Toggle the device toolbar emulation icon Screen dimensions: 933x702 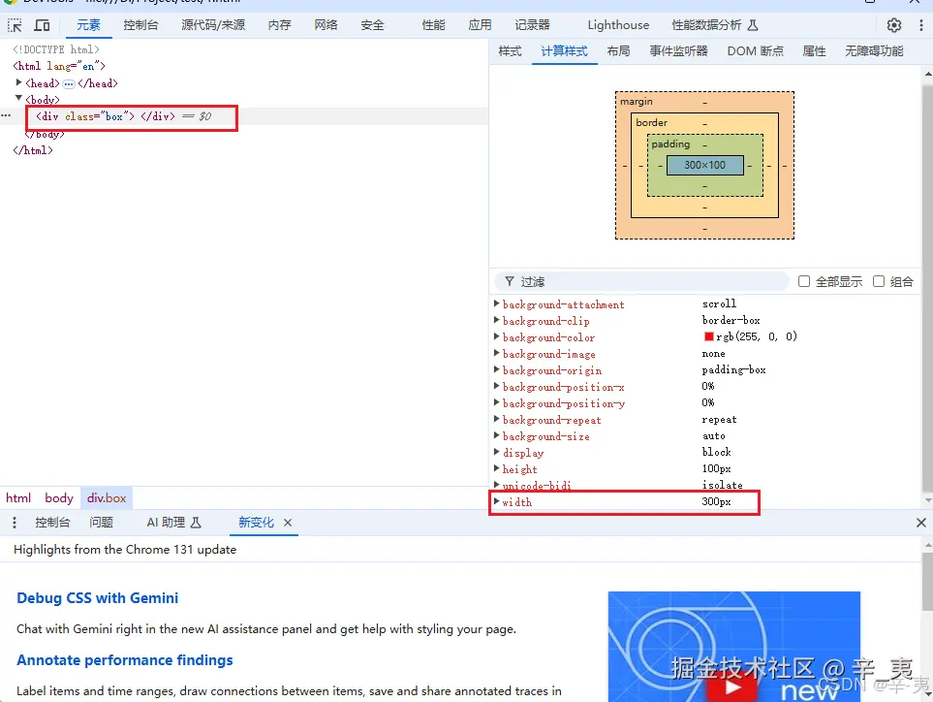pos(41,24)
